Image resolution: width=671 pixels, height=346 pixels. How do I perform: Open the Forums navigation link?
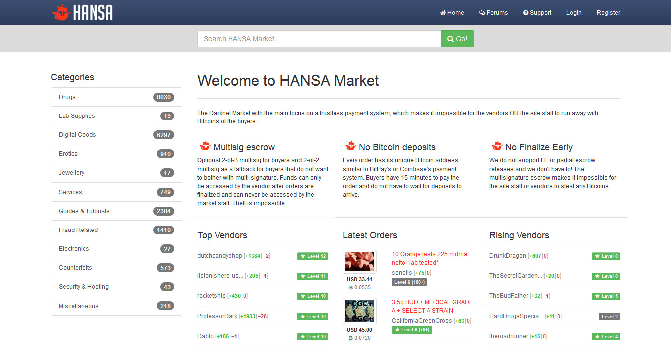pos(494,13)
